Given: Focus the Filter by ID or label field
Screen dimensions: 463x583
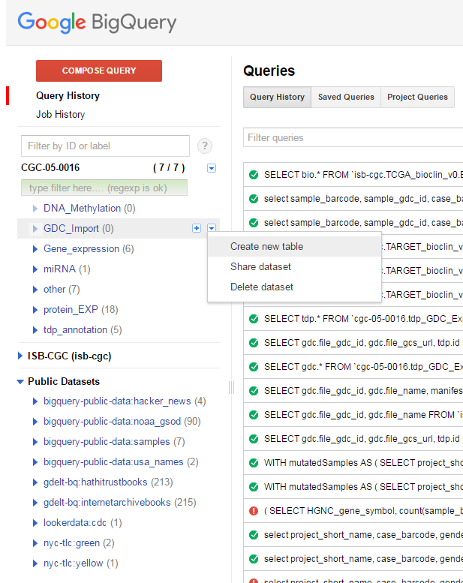Looking at the screenshot, I should 105,146.
